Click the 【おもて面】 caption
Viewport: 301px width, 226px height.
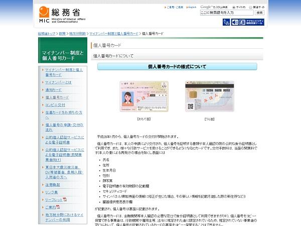click(144, 119)
